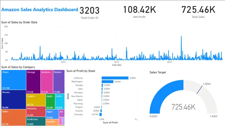Screen dimensions: 225x126
Task: Click the 2012 label on the Order Date axis
Action: click(x=63, y=62)
